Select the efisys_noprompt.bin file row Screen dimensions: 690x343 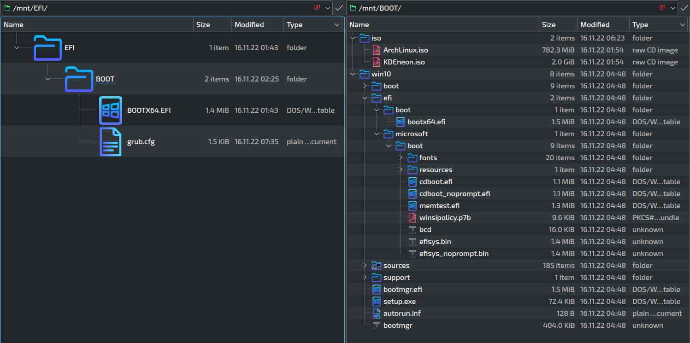(x=518, y=254)
